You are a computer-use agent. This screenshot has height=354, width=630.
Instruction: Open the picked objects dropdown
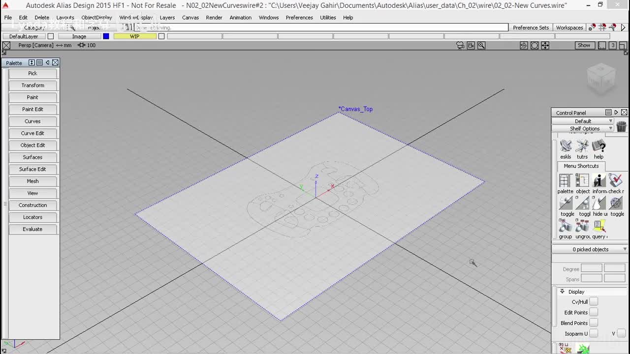tap(590, 249)
